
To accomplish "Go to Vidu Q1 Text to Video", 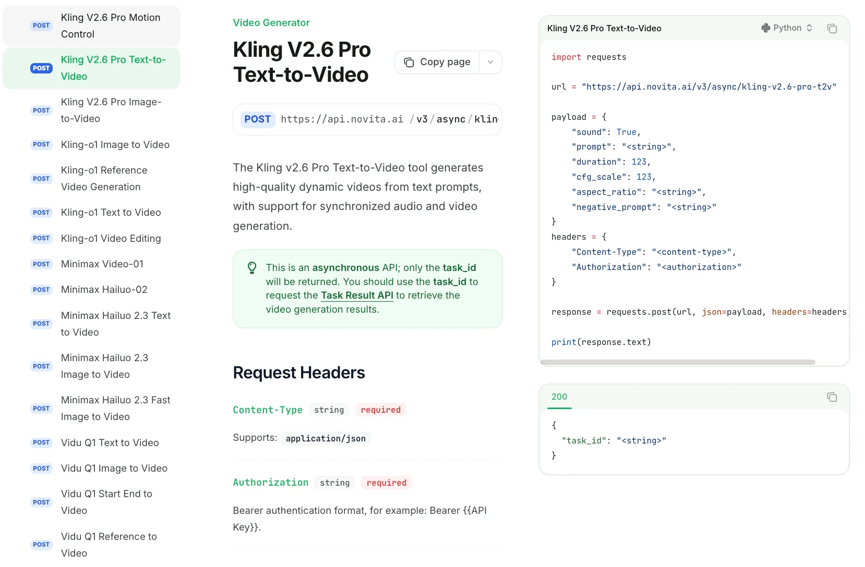I will click(x=92, y=443).
